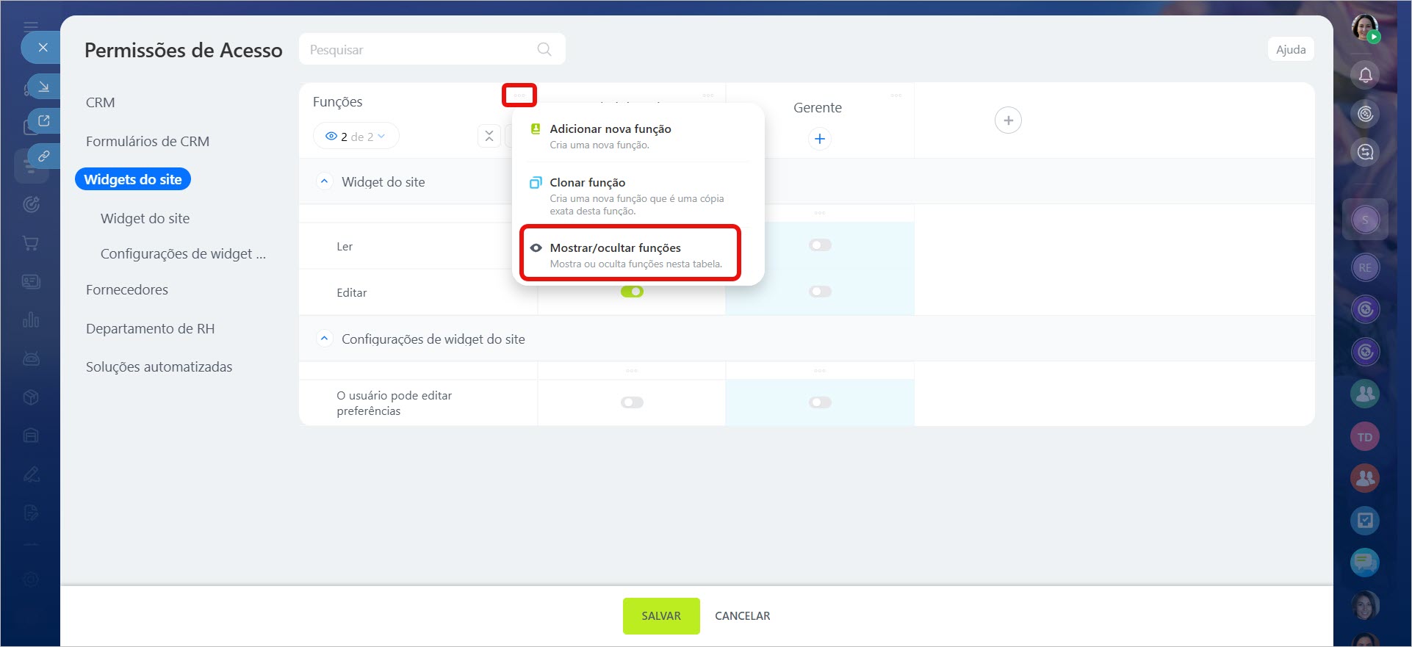
Task: Click the notifications bell icon
Action: (1365, 75)
